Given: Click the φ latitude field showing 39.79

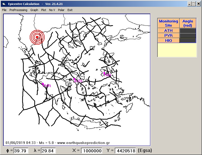Looking at the screenshot, I should [x=21, y=151].
